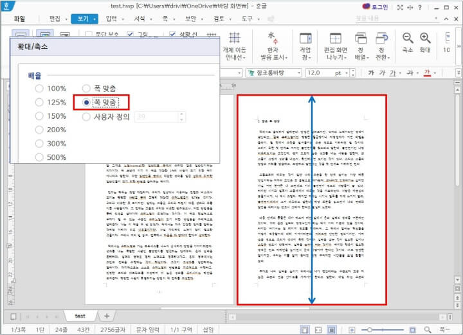Select the 150% zoom radio
Image resolution: width=463 pixels, height=335 pixels.
point(39,116)
